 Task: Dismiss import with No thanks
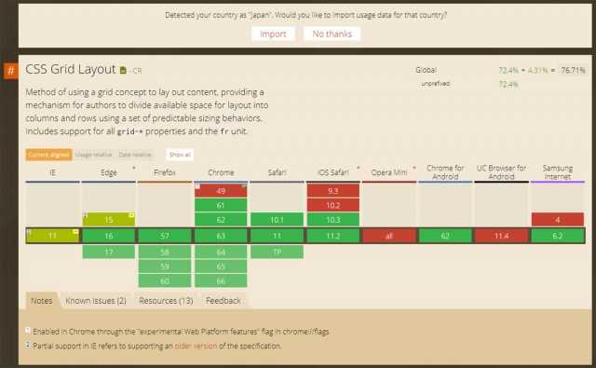pyautogui.click(x=332, y=34)
